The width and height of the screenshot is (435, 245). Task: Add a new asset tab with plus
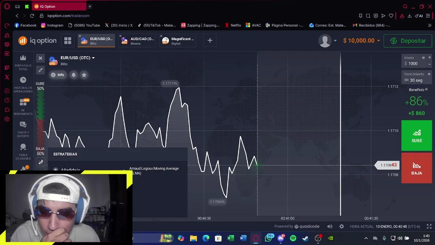tap(210, 41)
